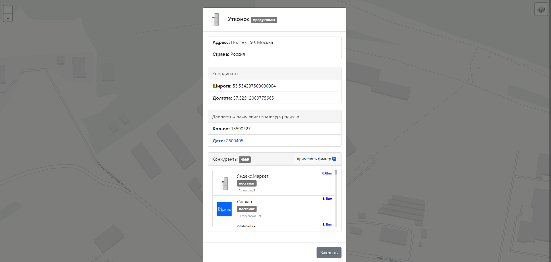Click the Конкуренты section label
The image size is (551, 262).
coord(225,159)
